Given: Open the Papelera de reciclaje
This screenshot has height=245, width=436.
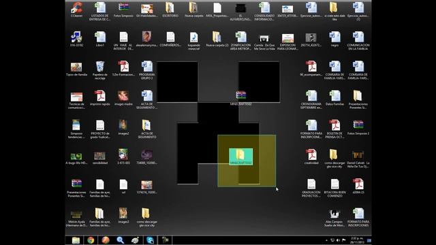Looking at the screenshot, I should pos(100,70).
